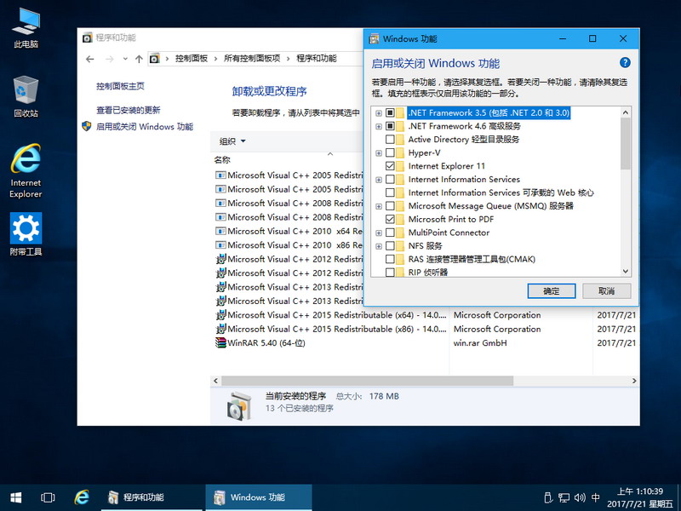Viewport: 681px width, 511px height.
Task: Click the 程序和功能 title bar icon
Action: click(x=88, y=37)
